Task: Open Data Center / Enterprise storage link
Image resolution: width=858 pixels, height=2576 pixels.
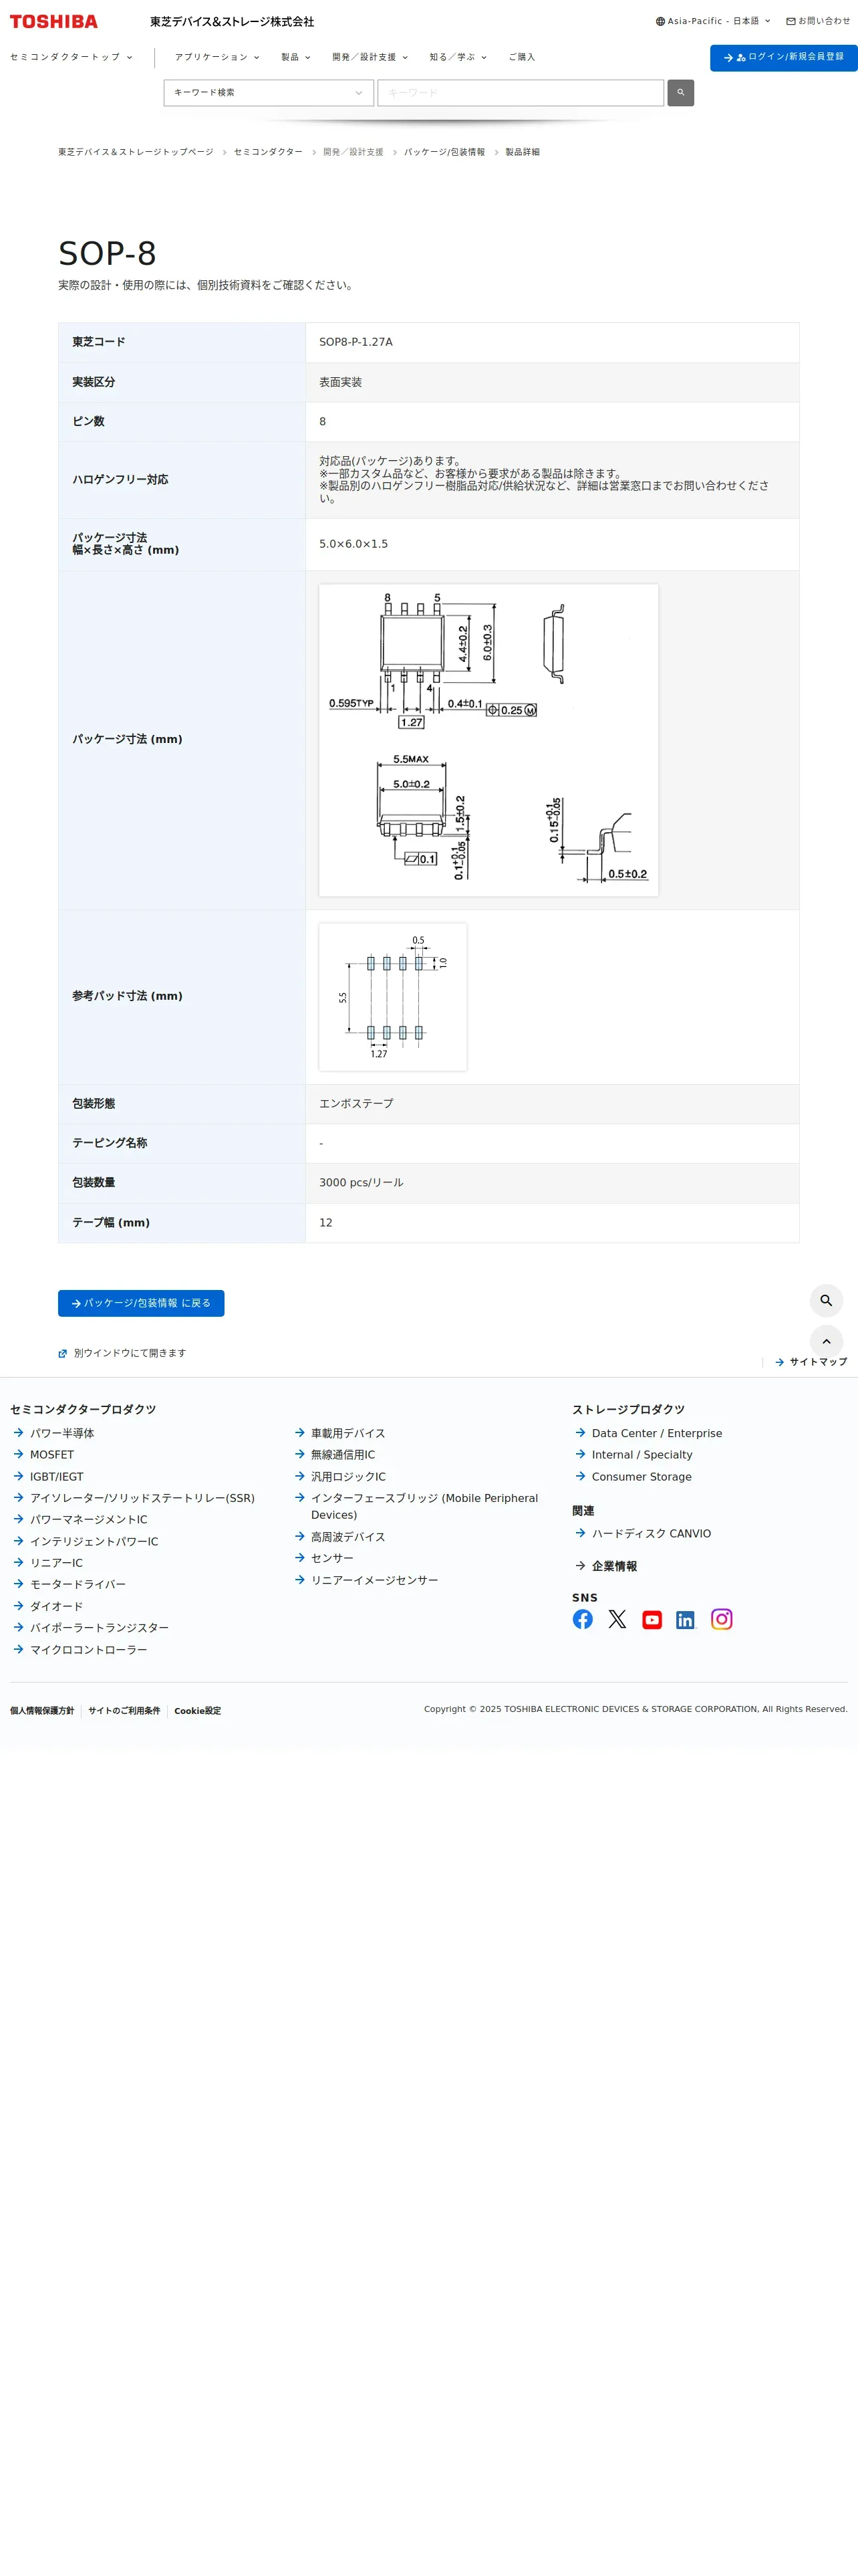Action: [x=658, y=1433]
